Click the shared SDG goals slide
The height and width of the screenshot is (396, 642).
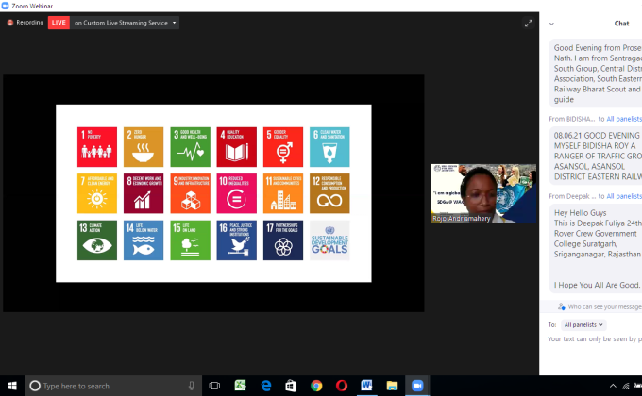point(213,192)
